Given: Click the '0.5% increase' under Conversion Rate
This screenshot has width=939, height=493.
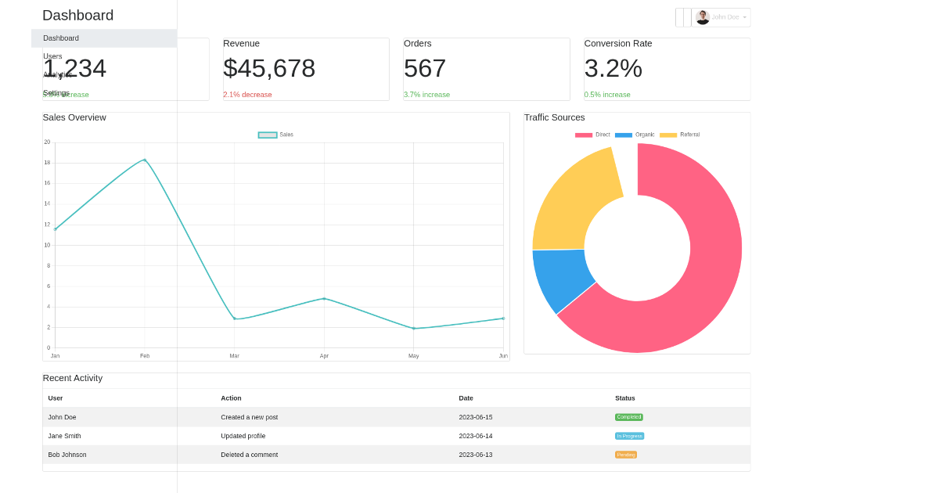Looking at the screenshot, I should (607, 94).
